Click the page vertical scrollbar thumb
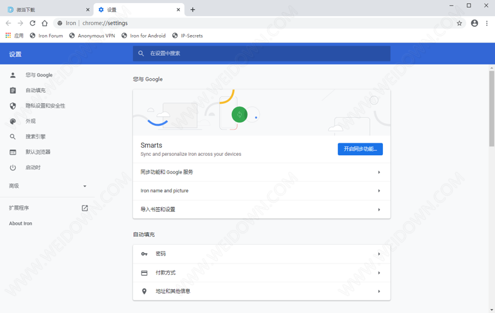 click(x=491, y=108)
